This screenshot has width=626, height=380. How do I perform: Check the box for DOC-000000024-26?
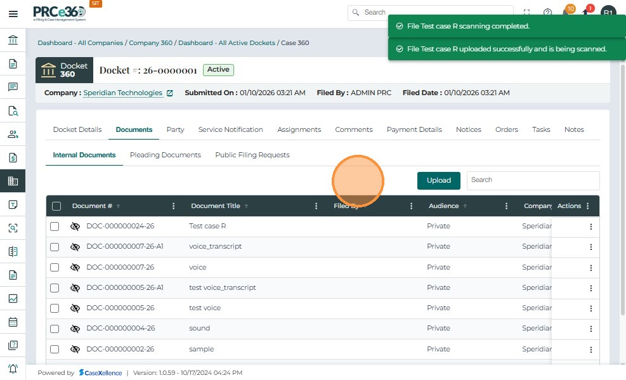(55, 226)
